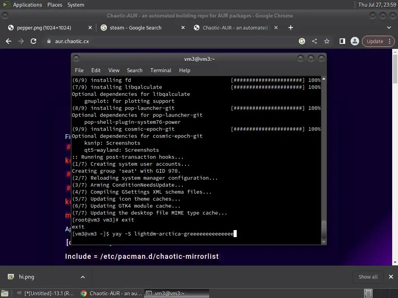398x298 pixels.
Task: Click show desktop icon in taskbar
Action: click(x=5, y=293)
